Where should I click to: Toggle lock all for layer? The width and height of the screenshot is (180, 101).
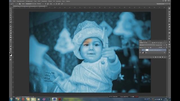point(151,47)
